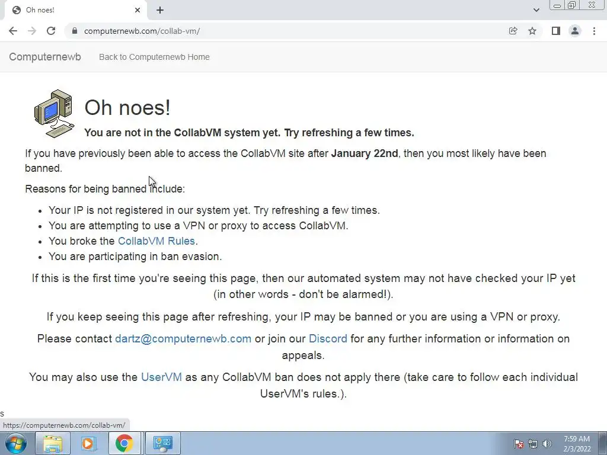View site security padlock info
Viewport: 607px width, 455px height.
75,31
